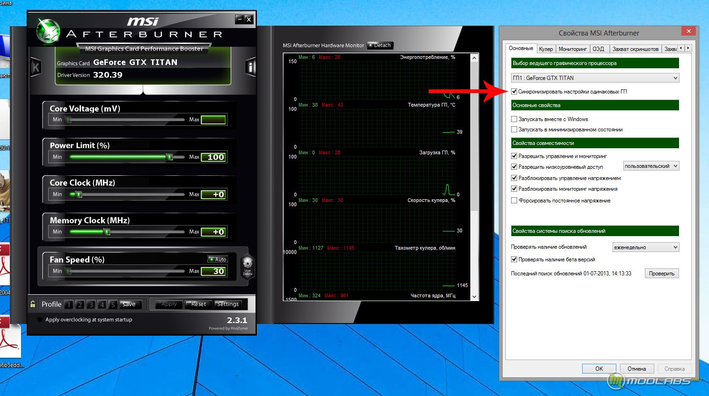Click the Apply button in Afterburner
Screen dimensions: 709x396
169,304
